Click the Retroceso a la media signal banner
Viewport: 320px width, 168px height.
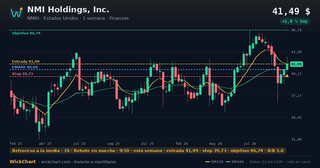[148, 151]
